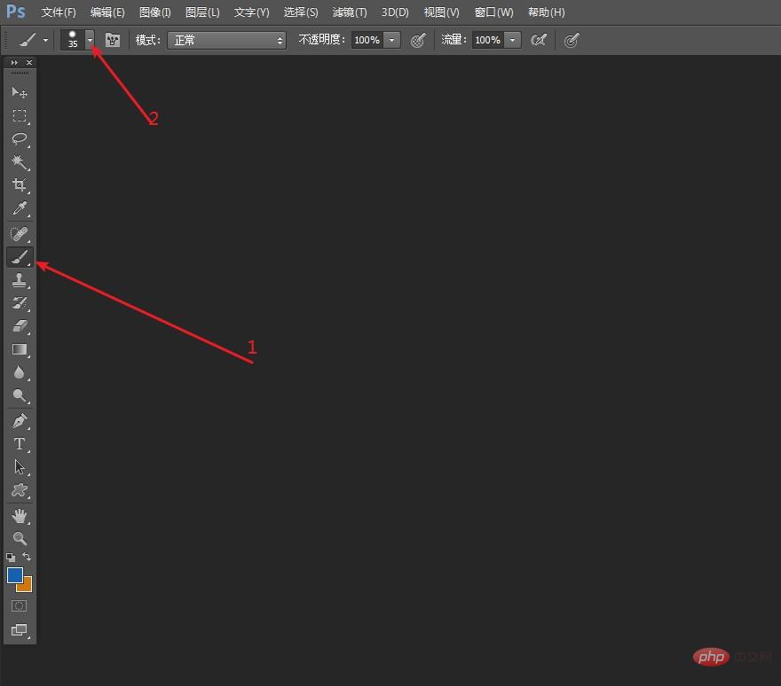Open the 选择(S) menu
Image resolution: width=781 pixels, height=686 pixels.
click(301, 12)
